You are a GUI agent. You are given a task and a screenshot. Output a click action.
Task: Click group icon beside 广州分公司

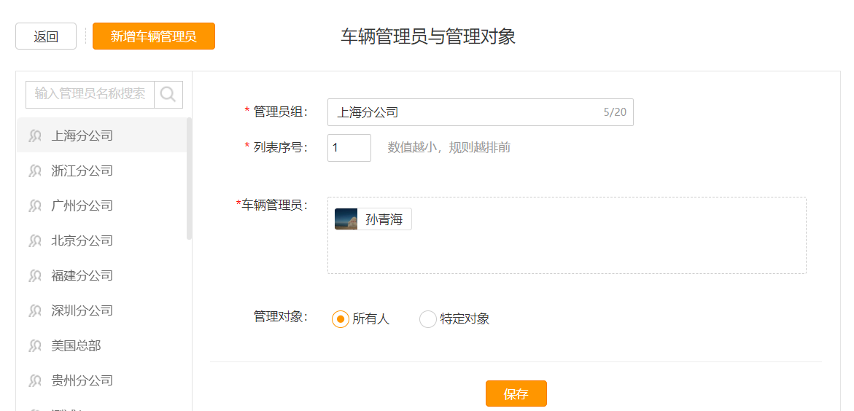coord(36,205)
